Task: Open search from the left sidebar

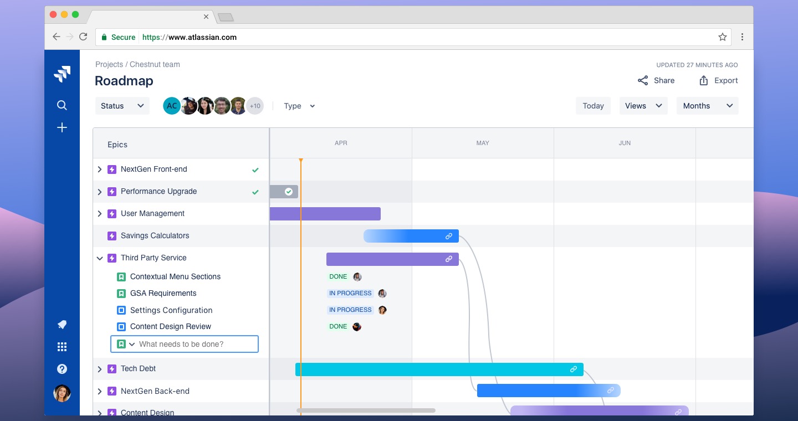Action: click(62, 105)
